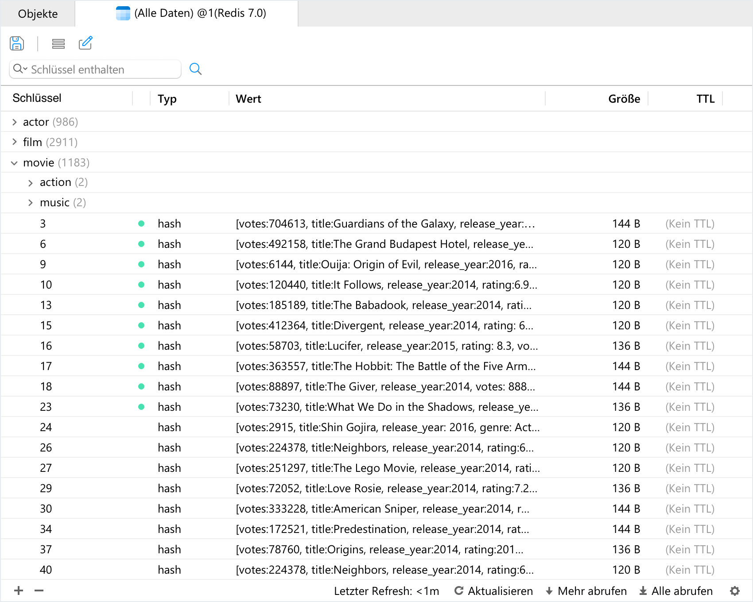Select key 9 row
753x602 pixels.
pyautogui.click(x=376, y=264)
